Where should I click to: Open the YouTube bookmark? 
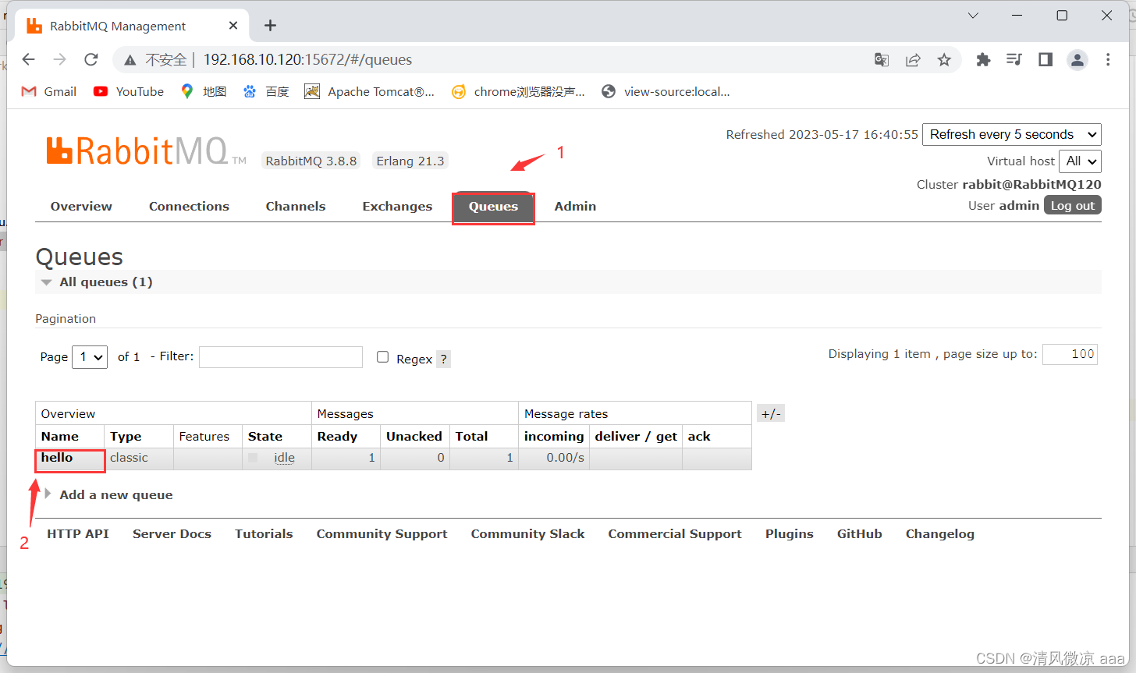click(129, 91)
